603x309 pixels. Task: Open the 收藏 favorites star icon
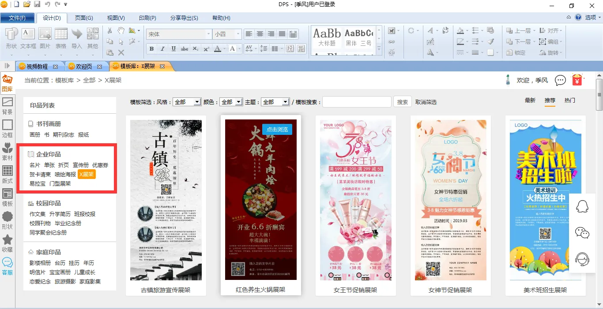tap(8, 243)
